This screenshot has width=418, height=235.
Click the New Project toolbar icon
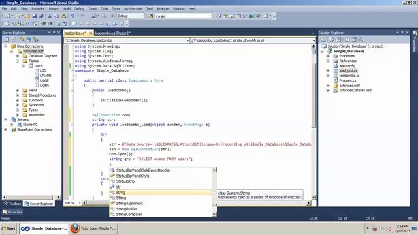click(x=7, y=16)
